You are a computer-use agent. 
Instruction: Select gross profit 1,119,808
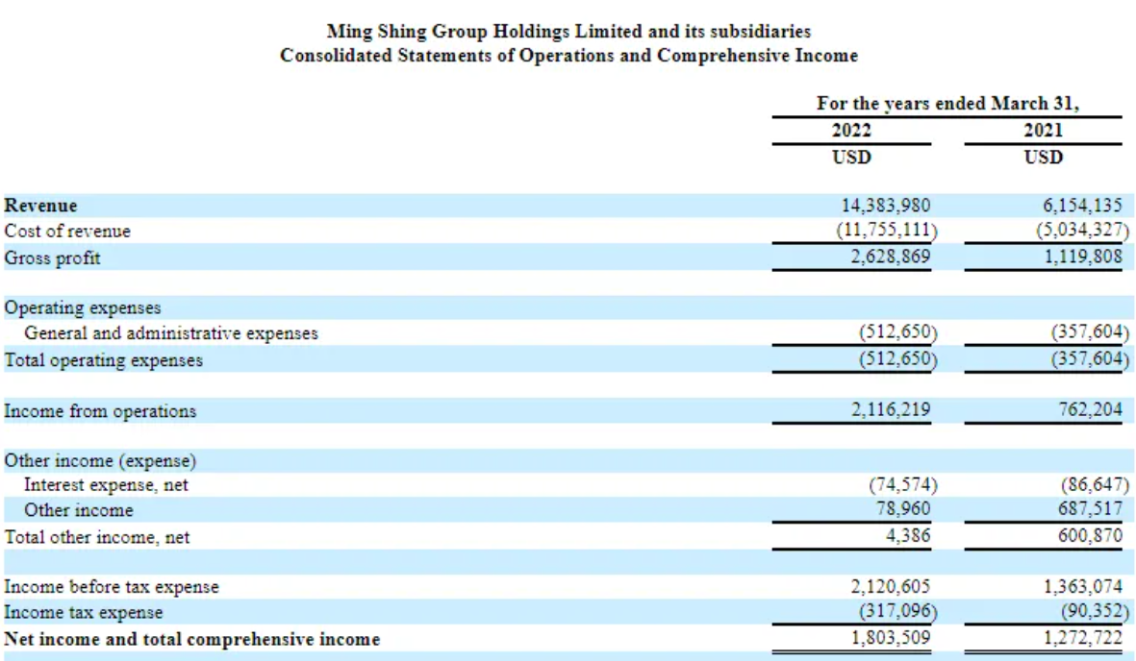(x=1082, y=257)
